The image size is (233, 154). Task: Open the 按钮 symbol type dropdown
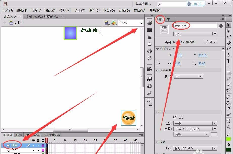pos(195,34)
